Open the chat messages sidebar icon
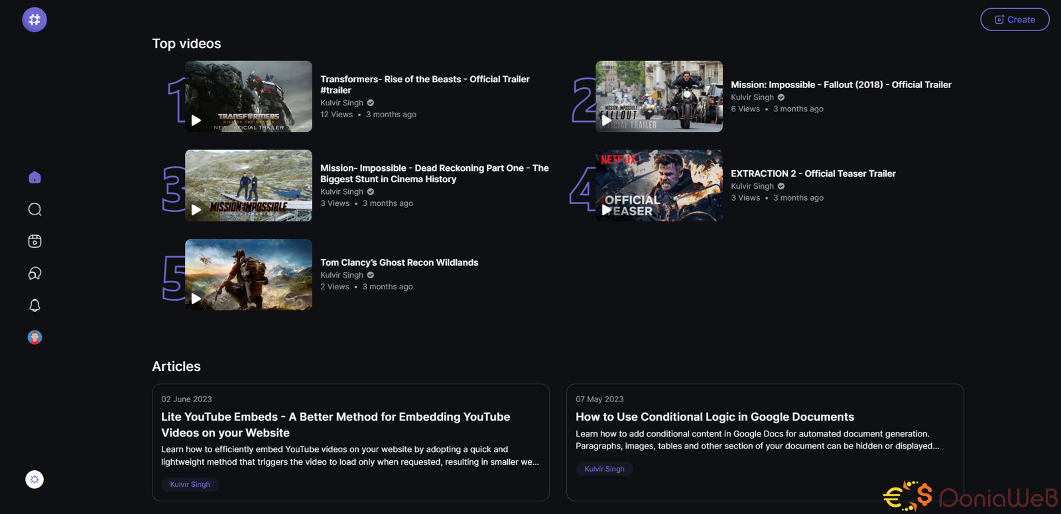This screenshot has height=514, width=1061. (x=34, y=274)
